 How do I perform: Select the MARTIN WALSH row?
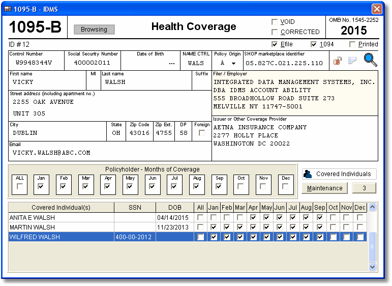coord(188,227)
